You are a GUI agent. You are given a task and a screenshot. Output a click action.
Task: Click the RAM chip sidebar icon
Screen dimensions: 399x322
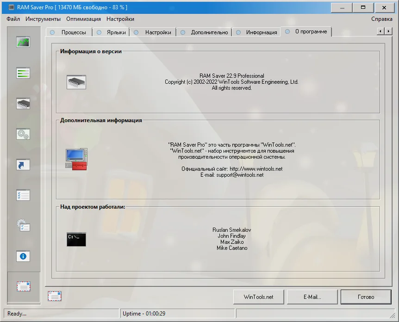pos(23,104)
